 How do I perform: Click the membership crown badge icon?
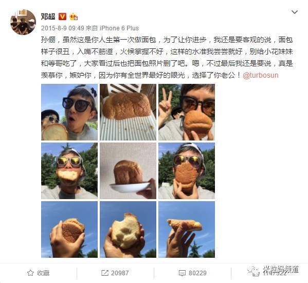(74, 16)
